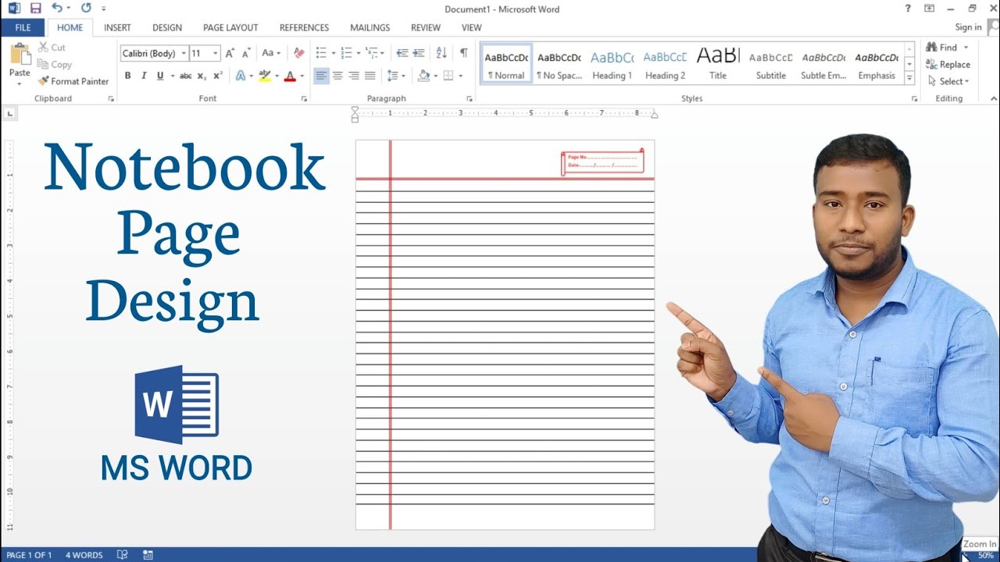Viewport: 1000px width, 562px height.
Task: Apply the Heading 2 style
Action: tap(666, 64)
